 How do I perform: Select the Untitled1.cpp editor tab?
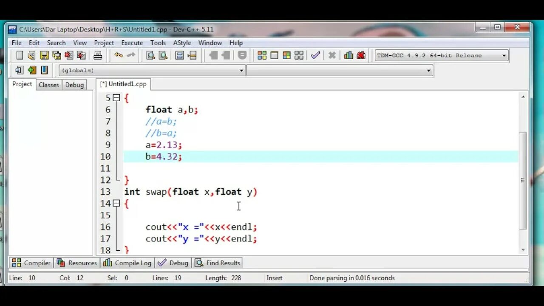point(123,84)
